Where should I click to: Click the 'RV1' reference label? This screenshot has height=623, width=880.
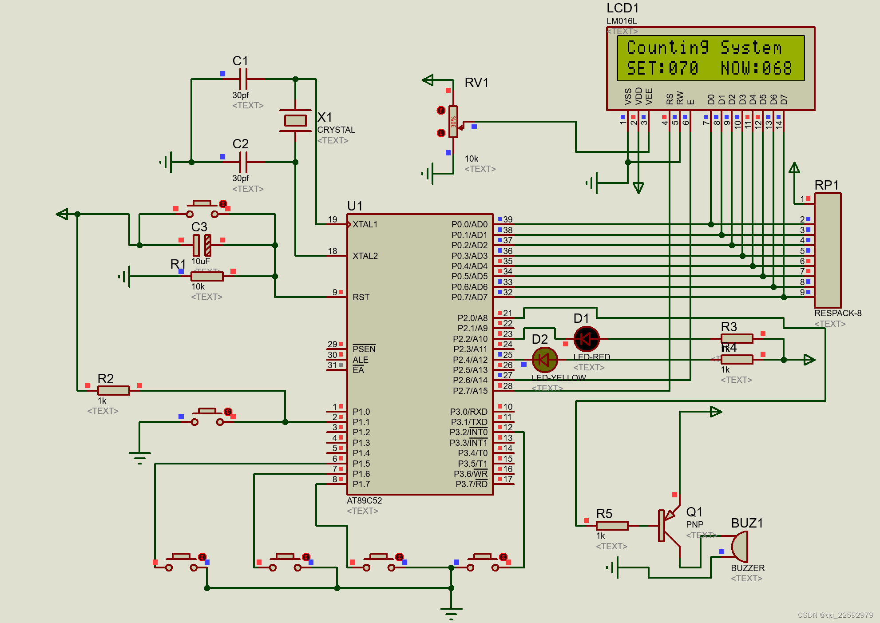(x=476, y=83)
